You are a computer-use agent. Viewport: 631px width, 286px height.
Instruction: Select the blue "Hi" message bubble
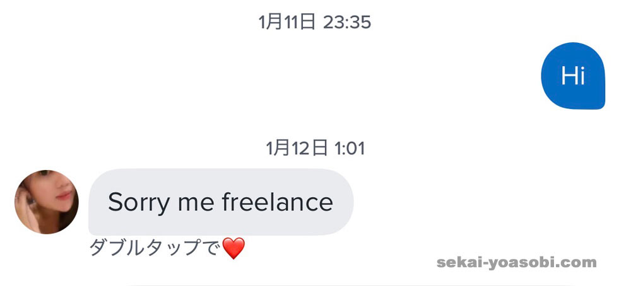tap(573, 76)
